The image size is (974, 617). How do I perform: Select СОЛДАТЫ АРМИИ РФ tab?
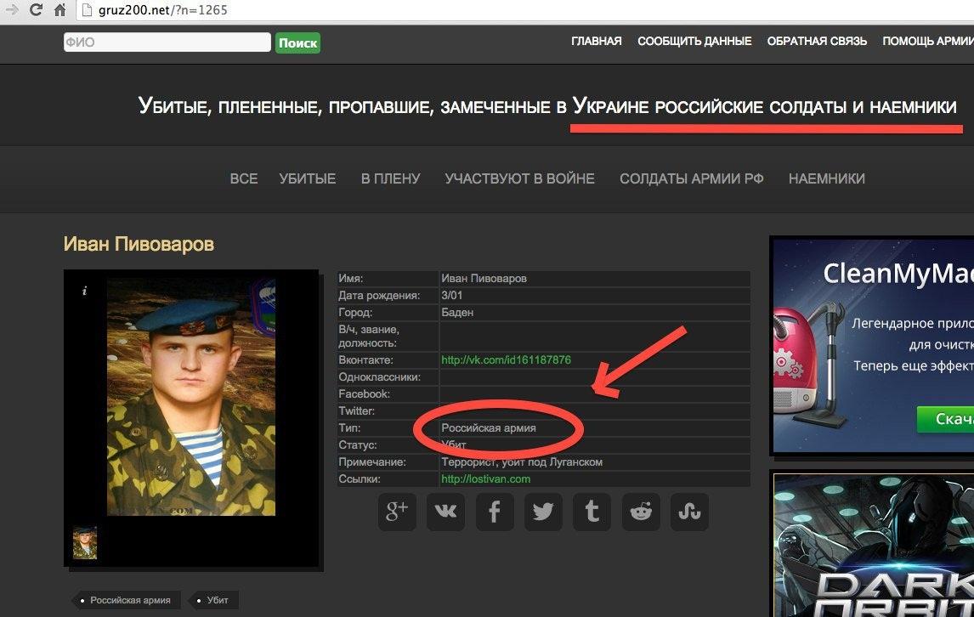(x=691, y=179)
